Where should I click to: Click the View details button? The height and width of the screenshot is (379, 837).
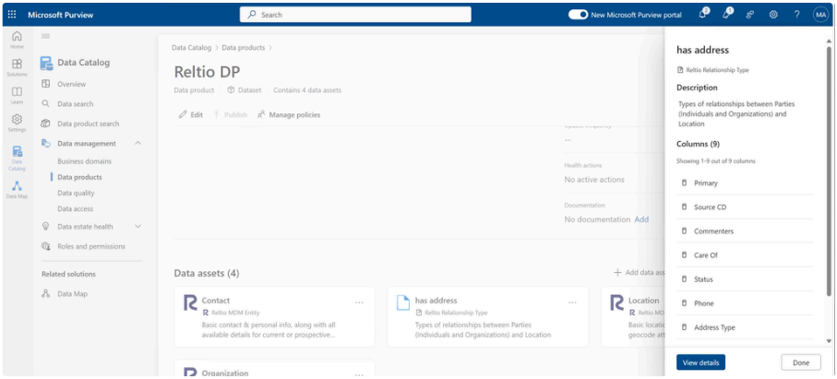[700, 362]
